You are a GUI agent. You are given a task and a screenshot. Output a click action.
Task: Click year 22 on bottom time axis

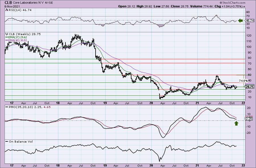[x=243, y=165]
